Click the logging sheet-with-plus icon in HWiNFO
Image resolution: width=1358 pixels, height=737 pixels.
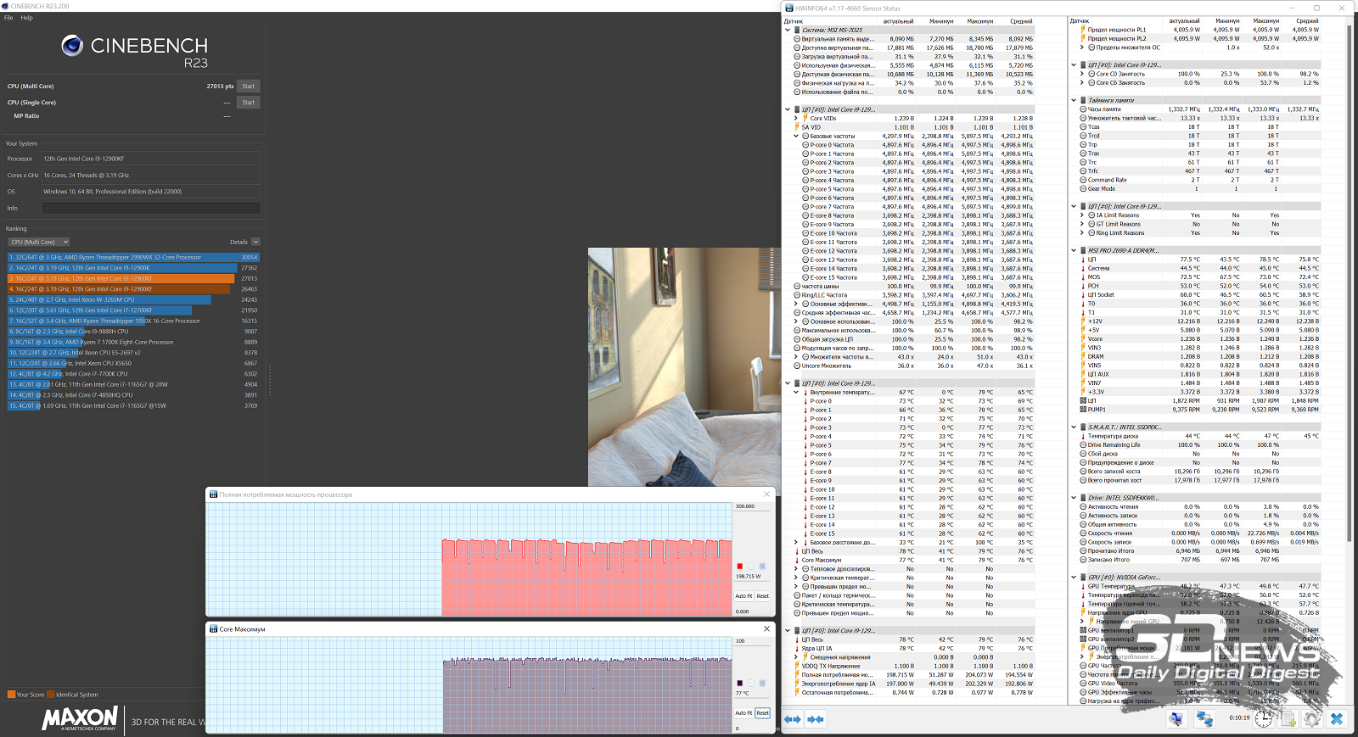[x=1288, y=719]
